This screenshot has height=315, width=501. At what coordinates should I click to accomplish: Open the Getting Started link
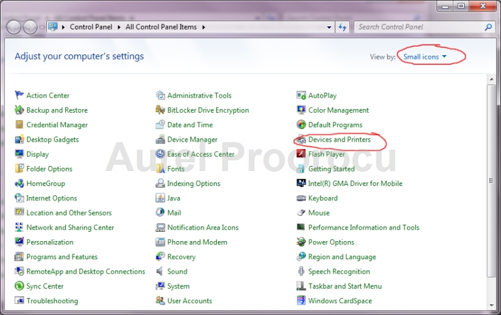click(x=331, y=168)
